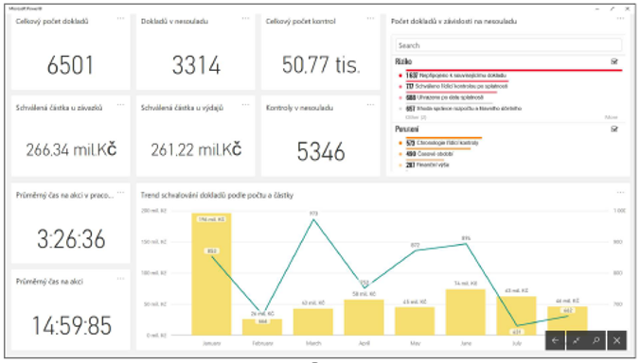The height and width of the screenshot is (363, 640).
Task: Open options menu of Dokladů v nesouladu tile
Action: coord(245,18)
